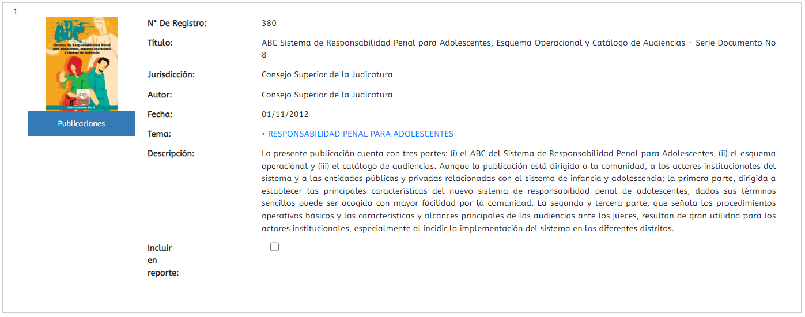805x317 pixels.
Task: Click the Tema label
Action: [160, 134]
